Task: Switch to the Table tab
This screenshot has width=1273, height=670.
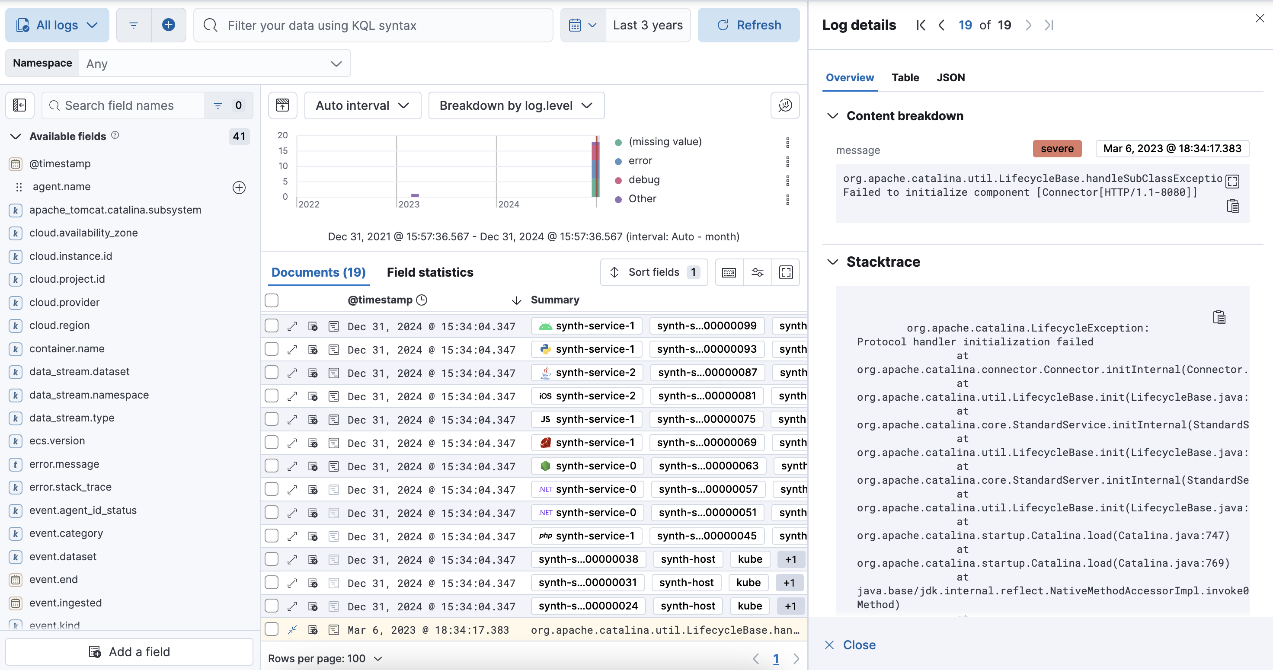Action: pyautogui.click(x=905, y=77)
